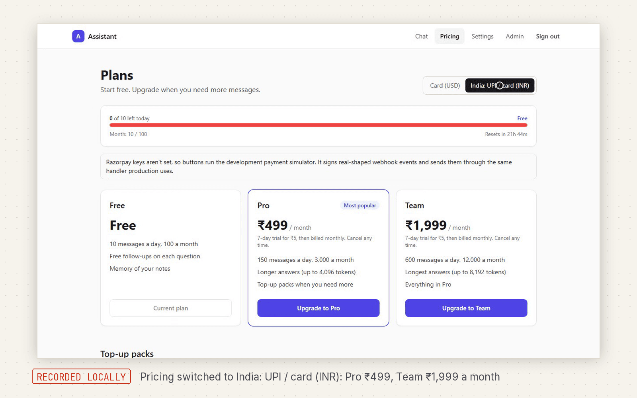
Task: Click the Free plan label beside usage bar
Action: (x=522, y=118)
